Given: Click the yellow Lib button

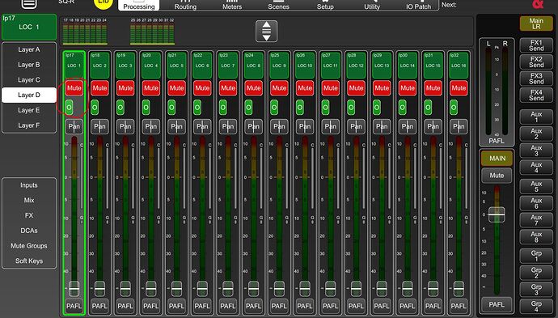Looking at the screenshot, I should click(104, 3).
